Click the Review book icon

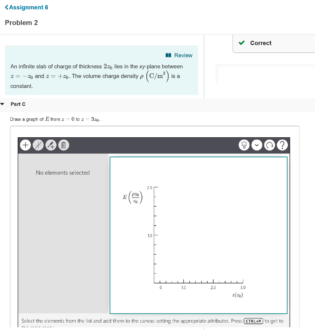pos(168,55)
